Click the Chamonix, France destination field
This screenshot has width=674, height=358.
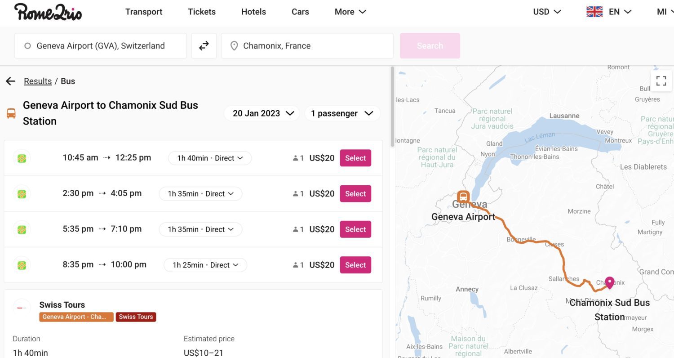click(x=307, y=46)
